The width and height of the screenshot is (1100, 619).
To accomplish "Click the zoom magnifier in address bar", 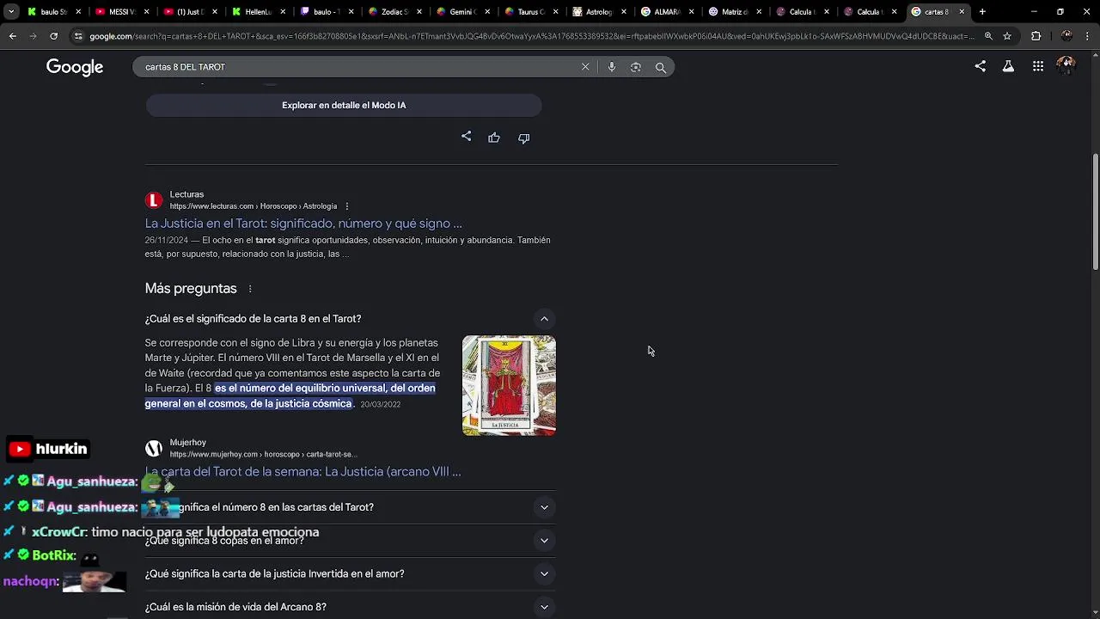I will pyautogui.click(x=988, y=36).
